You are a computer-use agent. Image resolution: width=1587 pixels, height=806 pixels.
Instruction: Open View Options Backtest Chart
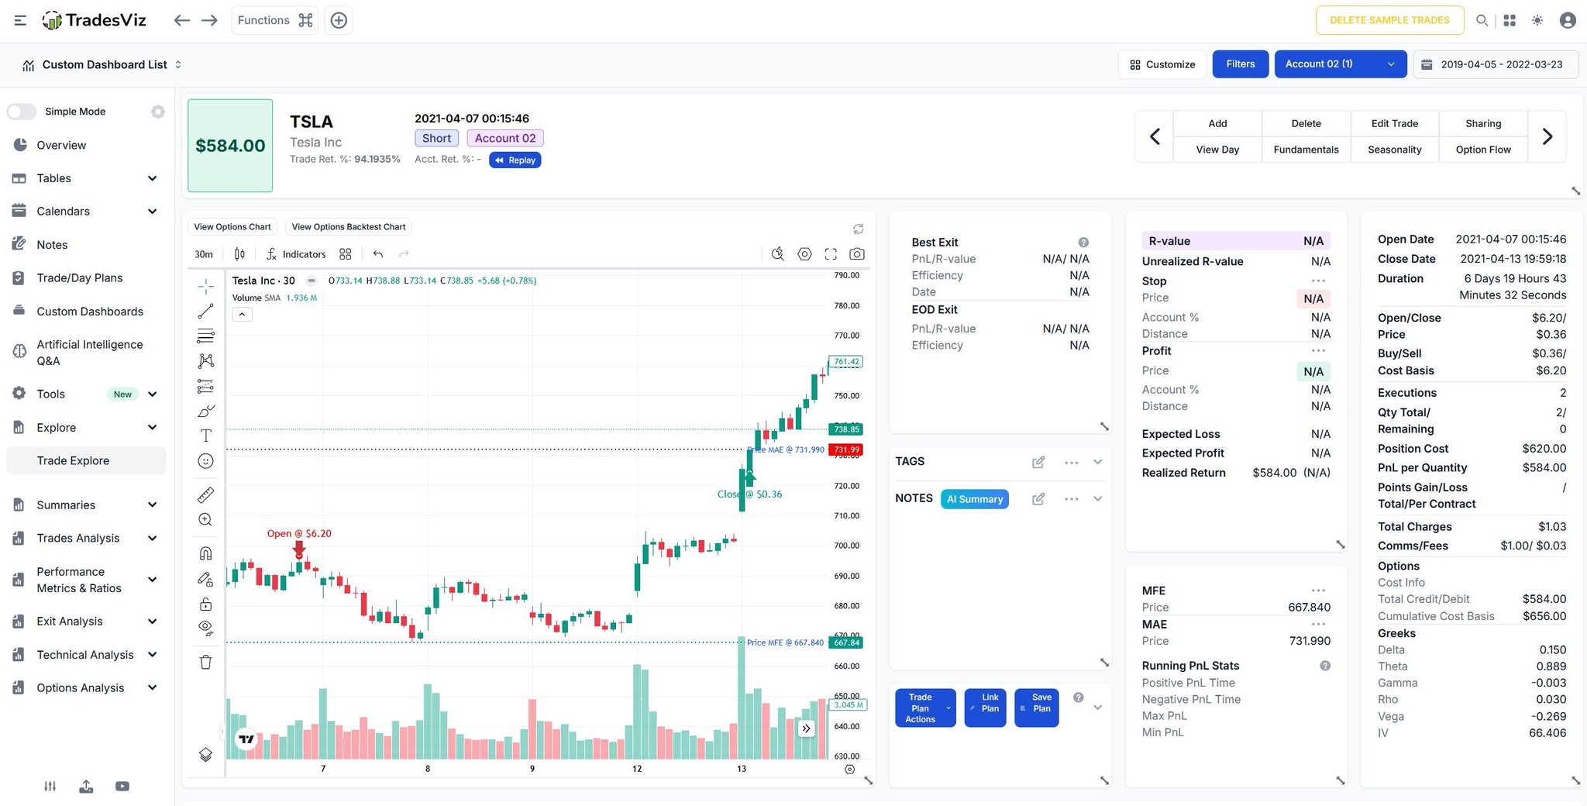[349, 227]
